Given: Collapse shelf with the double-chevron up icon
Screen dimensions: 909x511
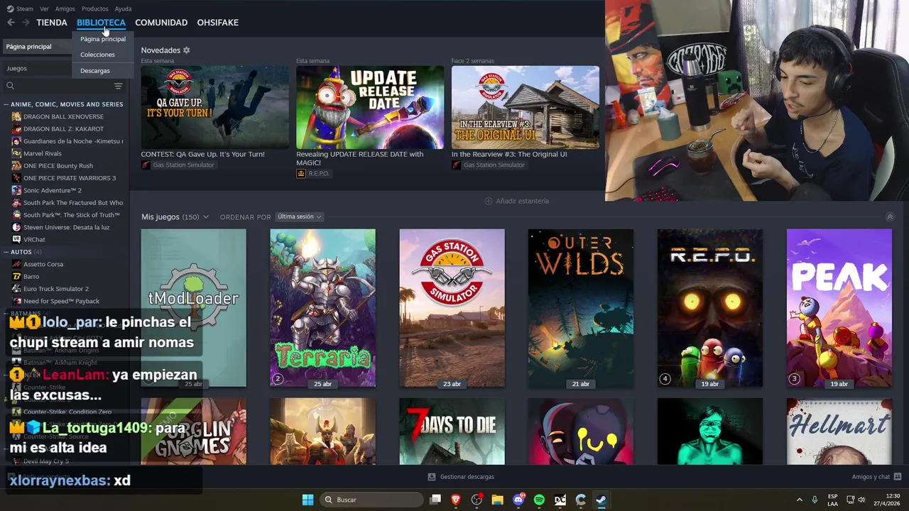Looking at the screenshot, I should [x=890, y=217].
